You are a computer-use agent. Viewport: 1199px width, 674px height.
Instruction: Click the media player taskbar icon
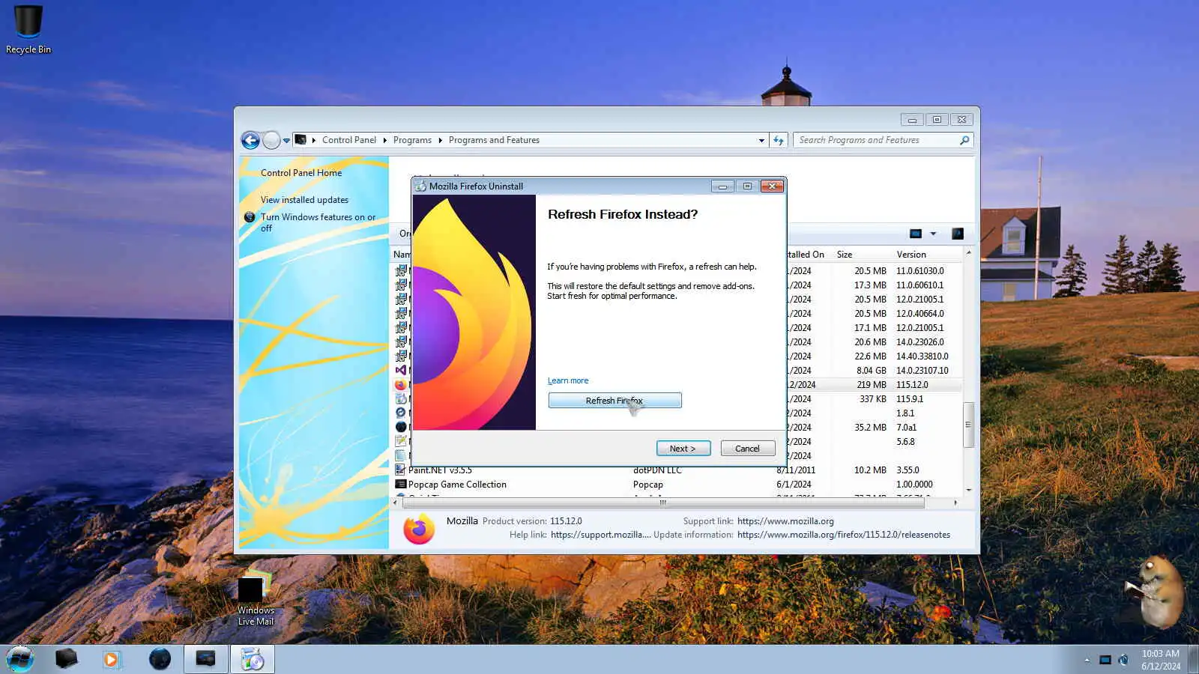[112, 659]
